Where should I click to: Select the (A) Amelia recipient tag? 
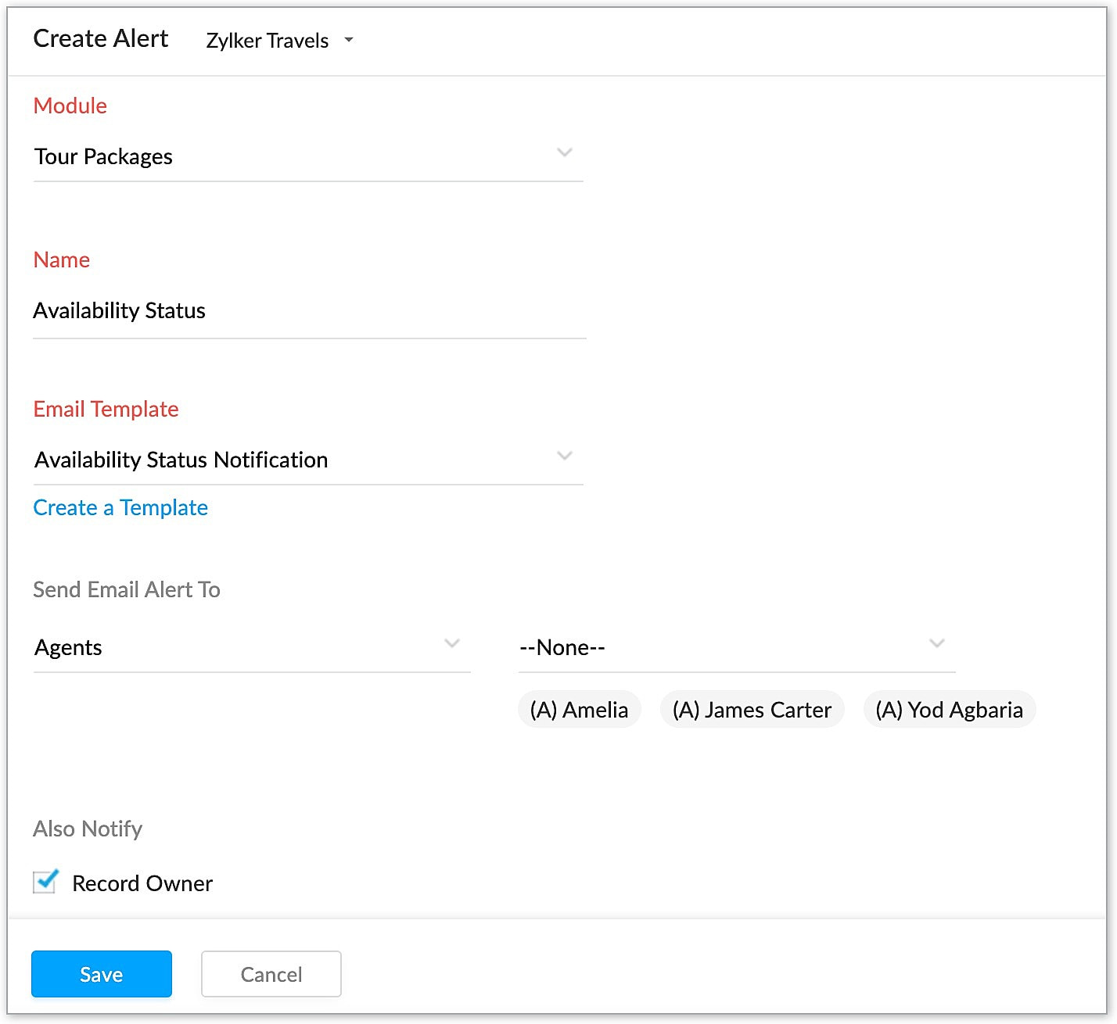579,710
